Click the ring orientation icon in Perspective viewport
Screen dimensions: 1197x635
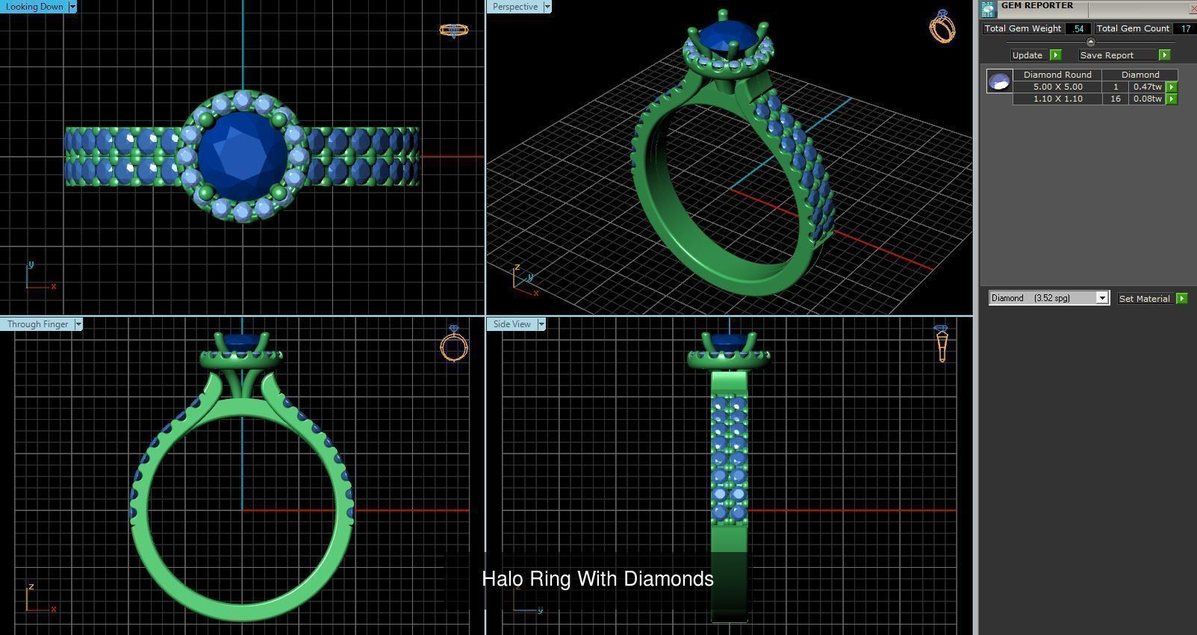pos(942,26)
